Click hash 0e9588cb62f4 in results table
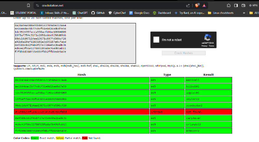Image resolution: width=259 pixels, height=142 pixels. click(x=41, y=118)
